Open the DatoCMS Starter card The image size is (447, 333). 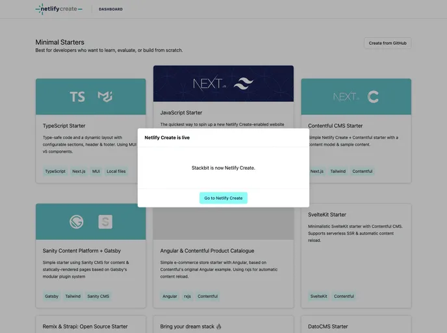[328, 326]
